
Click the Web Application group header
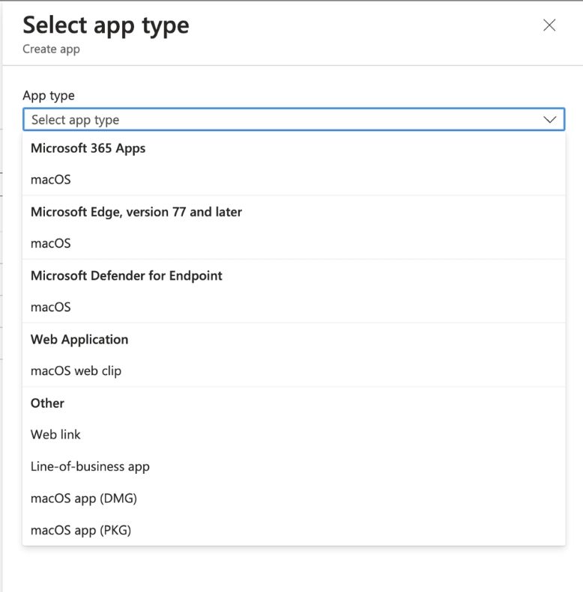(79, 340)
